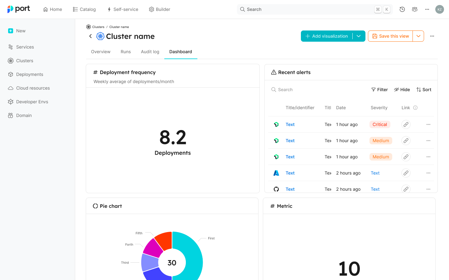This screenshot has height=280, width=449.
Task: Open row options for the Critical alert
Action: point(428,124)
